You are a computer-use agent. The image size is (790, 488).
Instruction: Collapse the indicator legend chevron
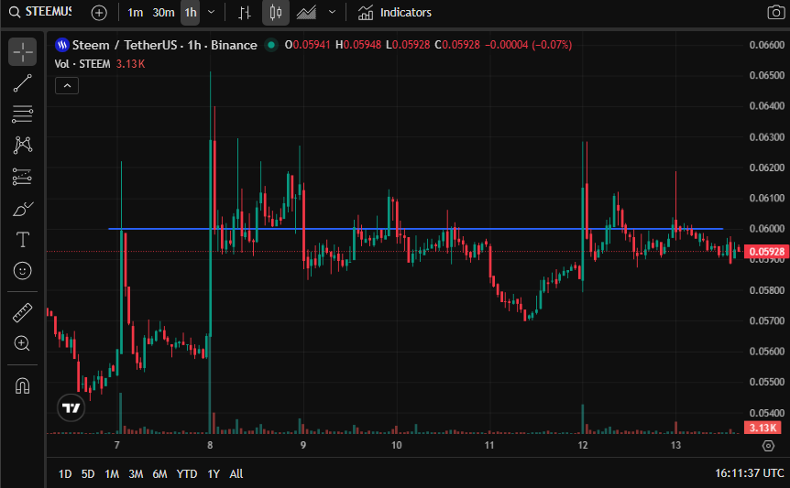tap(67, 86)
